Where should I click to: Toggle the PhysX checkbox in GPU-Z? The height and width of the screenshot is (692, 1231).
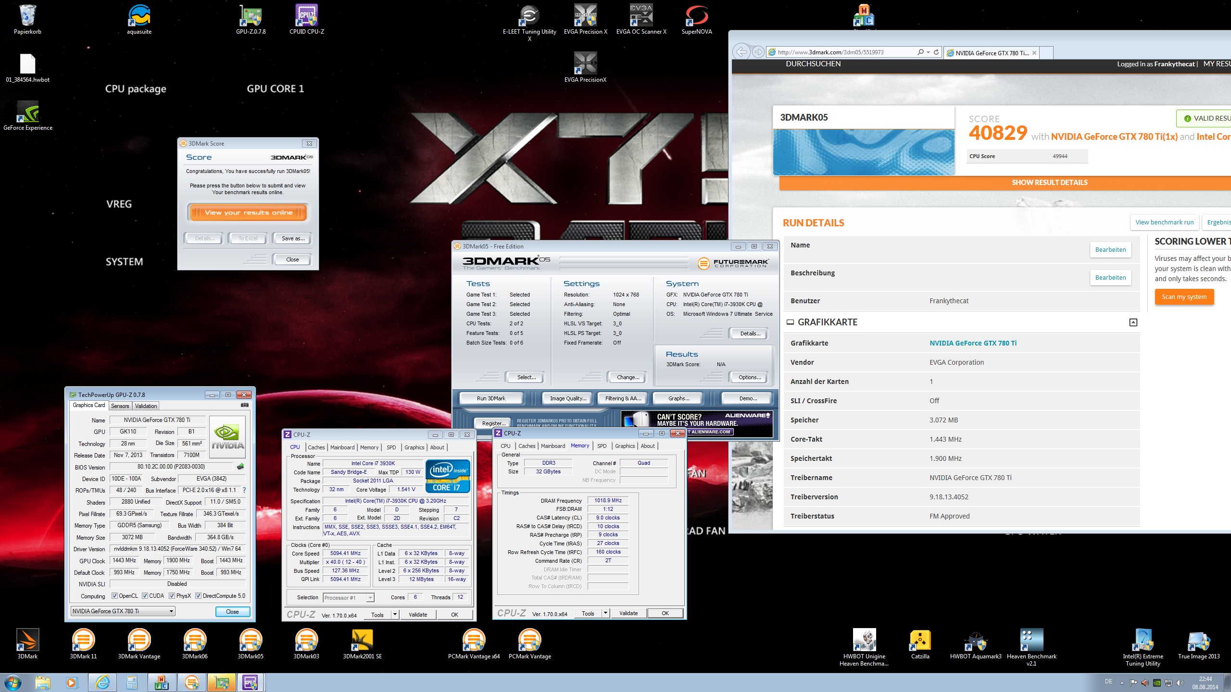[172, 596]
